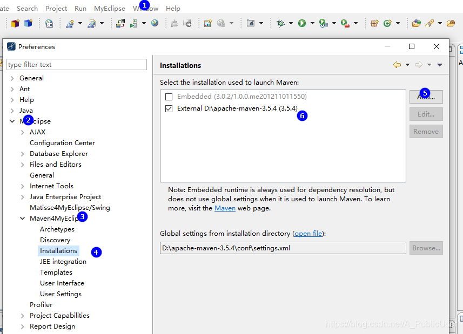Open the Maven web page link
Screen dimensions: 463x334
pyautogui.click(x=225, y=208)
